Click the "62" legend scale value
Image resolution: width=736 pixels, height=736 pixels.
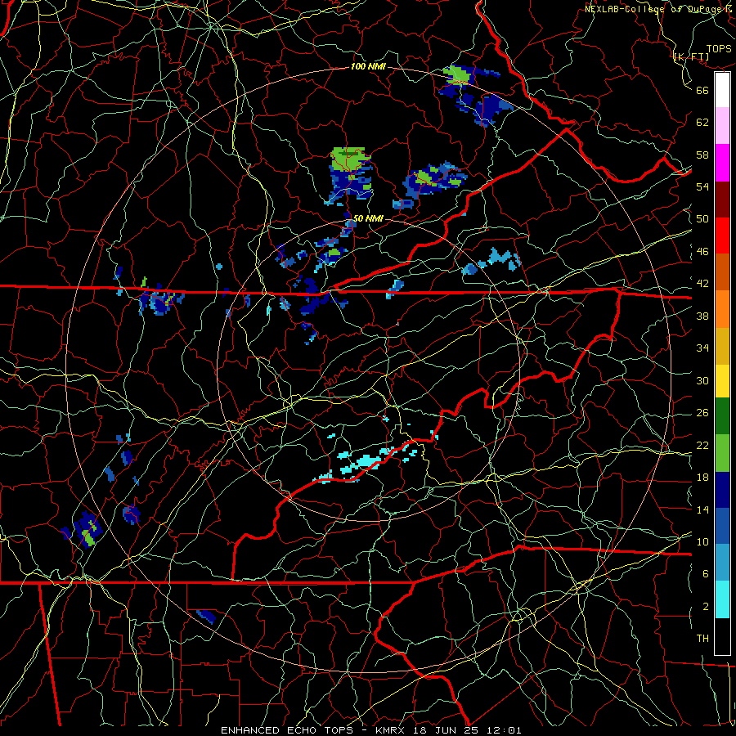[x=702, y=122]
